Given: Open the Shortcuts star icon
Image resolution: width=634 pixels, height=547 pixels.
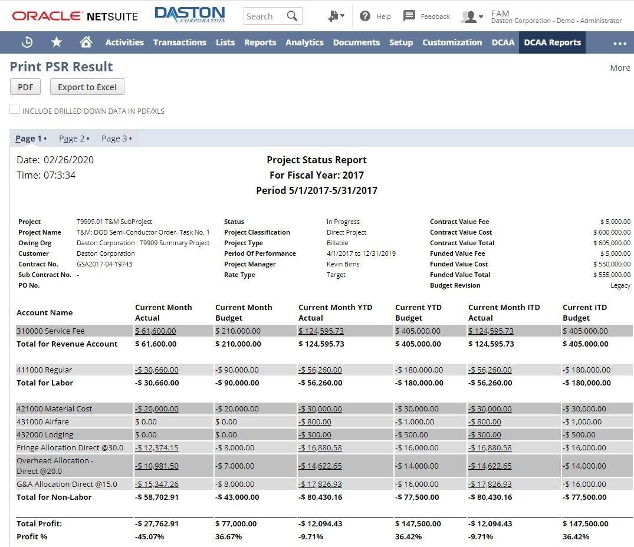Looking at the screenshot, I should click(x=56, y=42).
